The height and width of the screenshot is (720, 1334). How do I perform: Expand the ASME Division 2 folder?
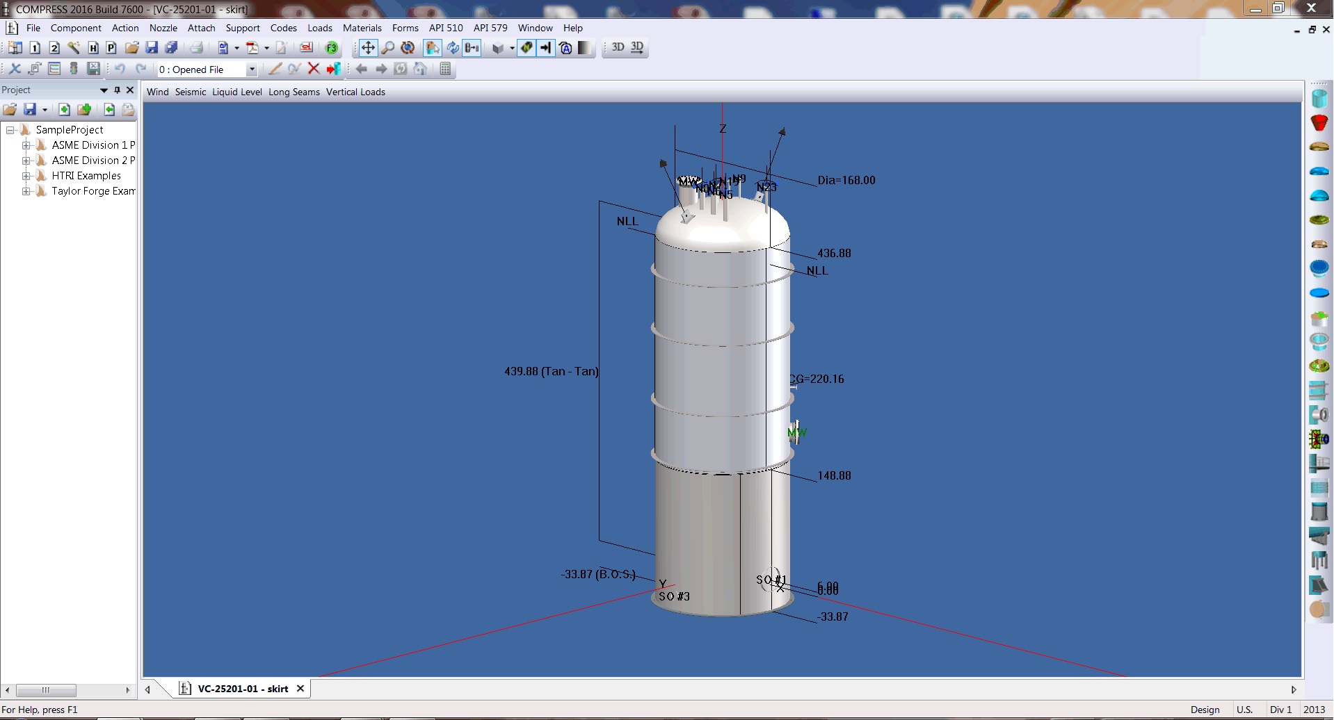[x=26, y=161]
